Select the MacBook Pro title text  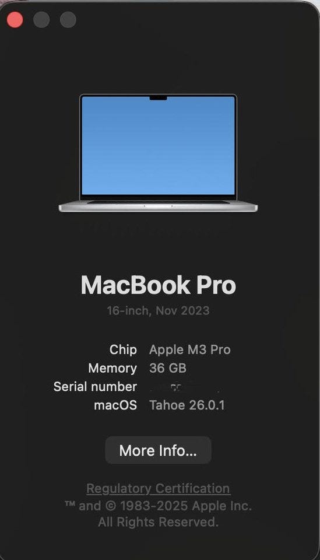coord(159,285)
